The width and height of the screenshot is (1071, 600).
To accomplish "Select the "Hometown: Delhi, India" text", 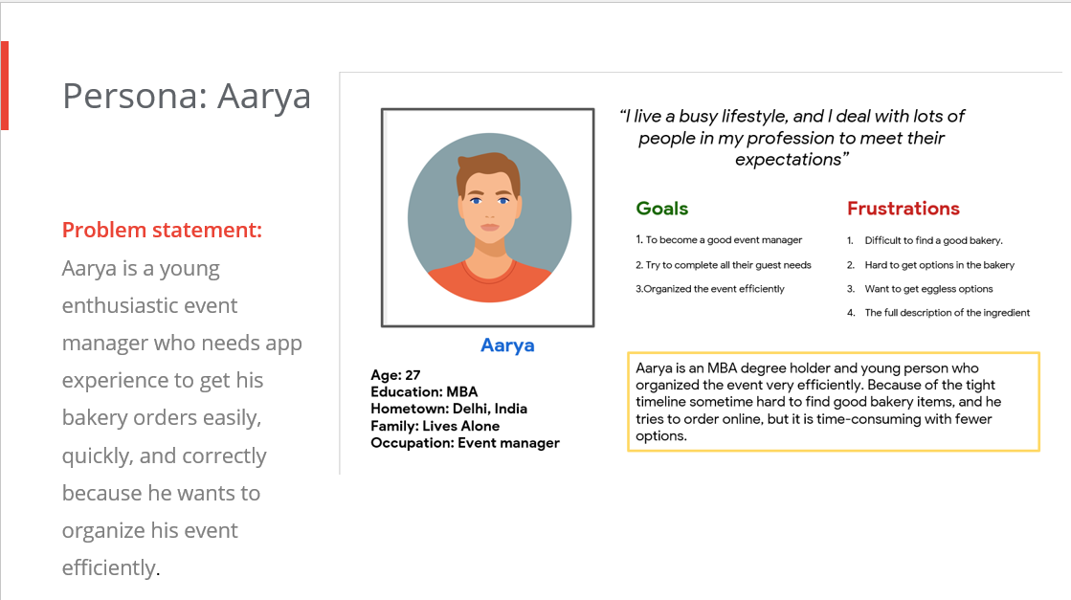I will [449, 409].
